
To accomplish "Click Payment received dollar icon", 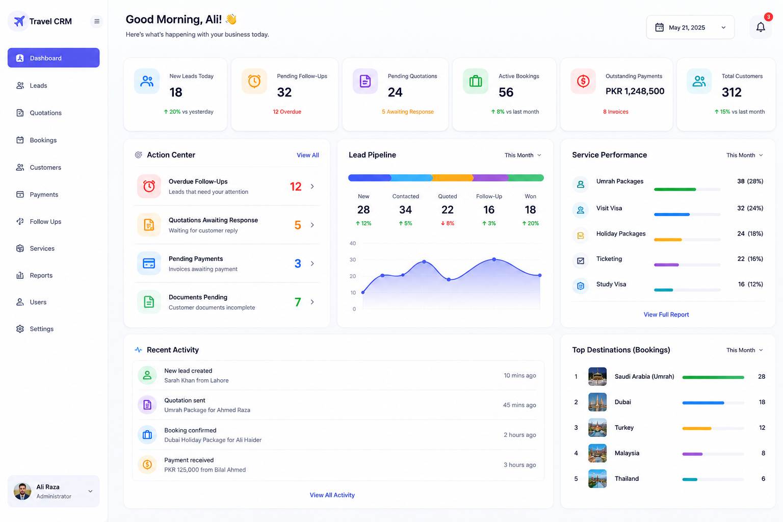I will point(147,464).
